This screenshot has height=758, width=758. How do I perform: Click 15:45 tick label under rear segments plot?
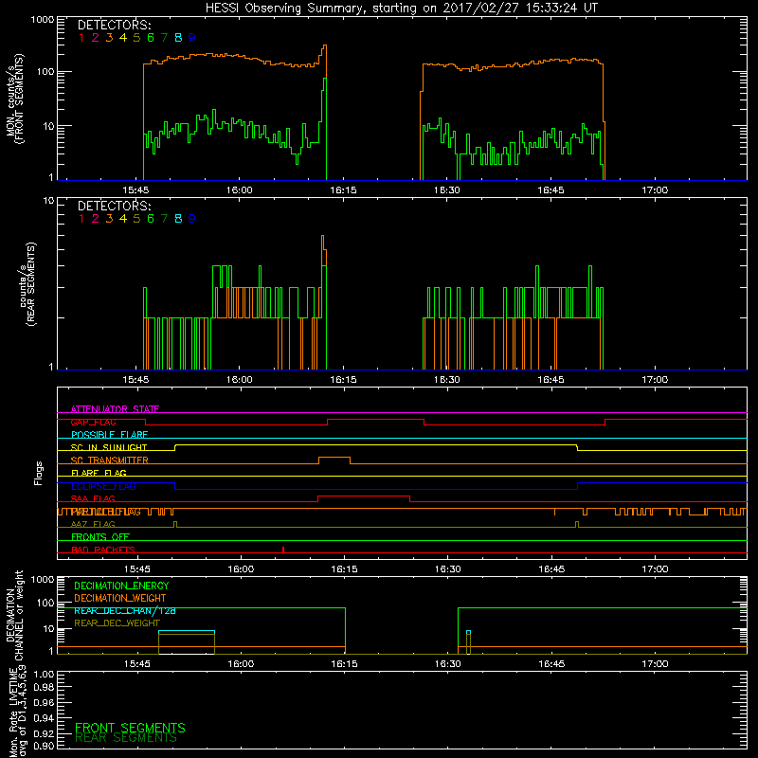coord(135,380)
